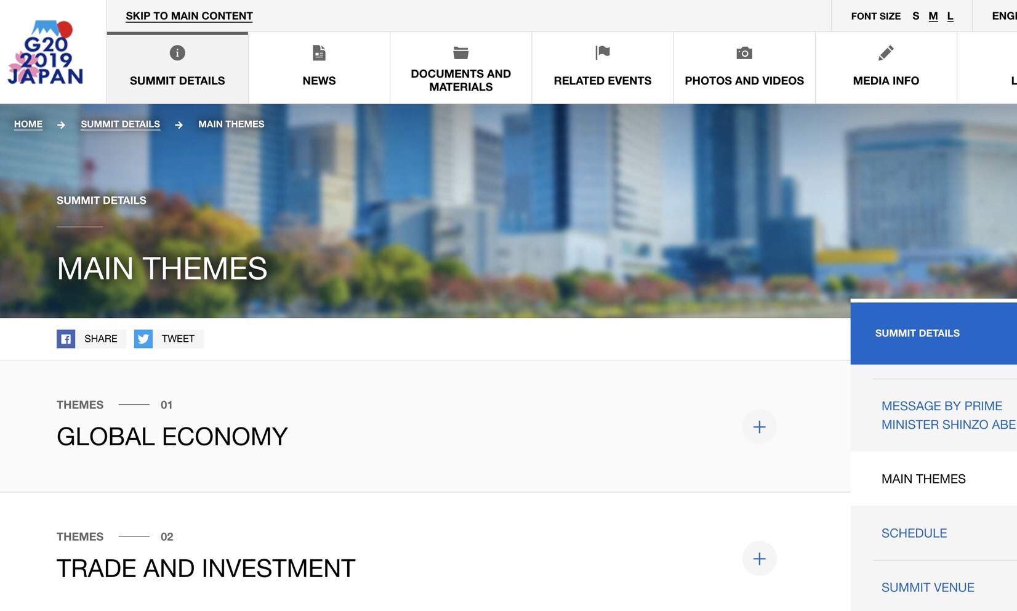Click the Related Events flag icon
Screen dimensions: 1017x611
point(603,53)
